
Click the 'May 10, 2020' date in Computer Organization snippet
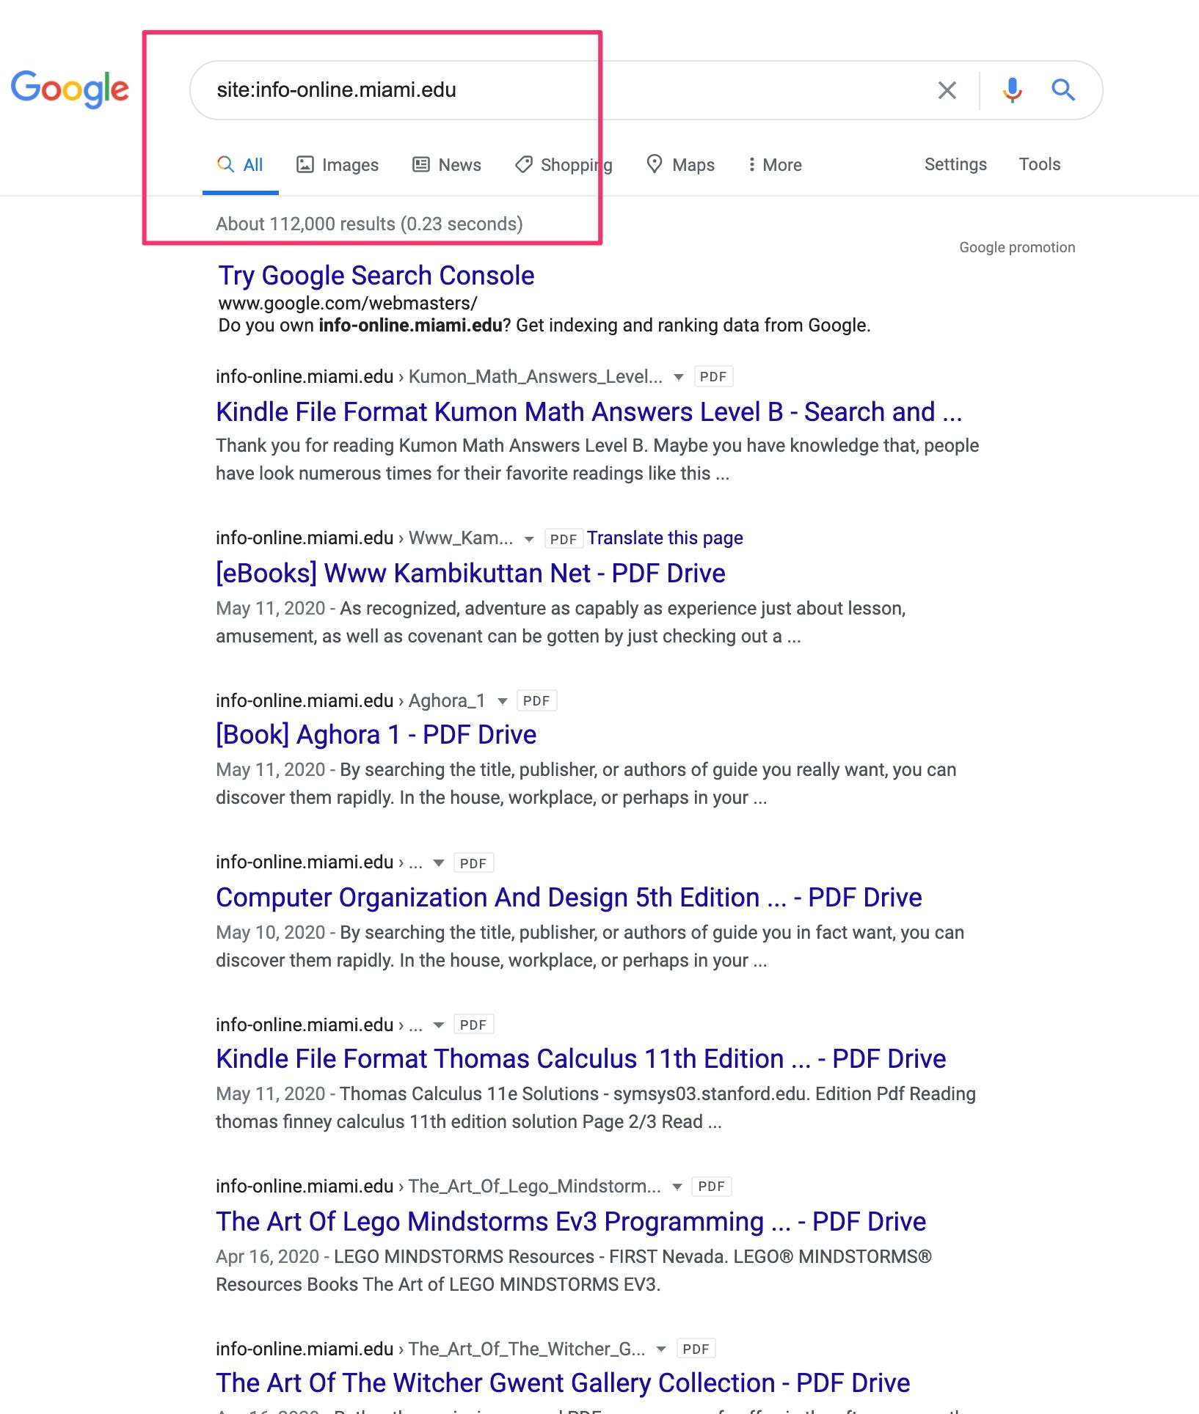(x=270, y=932)
